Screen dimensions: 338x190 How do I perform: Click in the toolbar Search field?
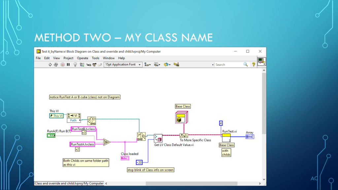pos(228,65)
